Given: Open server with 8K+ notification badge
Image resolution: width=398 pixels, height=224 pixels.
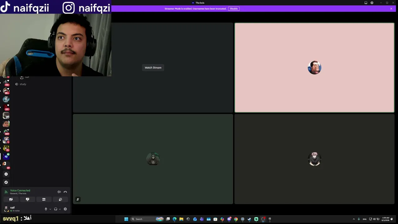Looking at the screenshot, I should pos(6,91).
